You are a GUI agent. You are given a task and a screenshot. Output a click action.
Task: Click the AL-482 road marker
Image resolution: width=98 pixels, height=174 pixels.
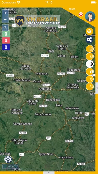click(61, 74)
